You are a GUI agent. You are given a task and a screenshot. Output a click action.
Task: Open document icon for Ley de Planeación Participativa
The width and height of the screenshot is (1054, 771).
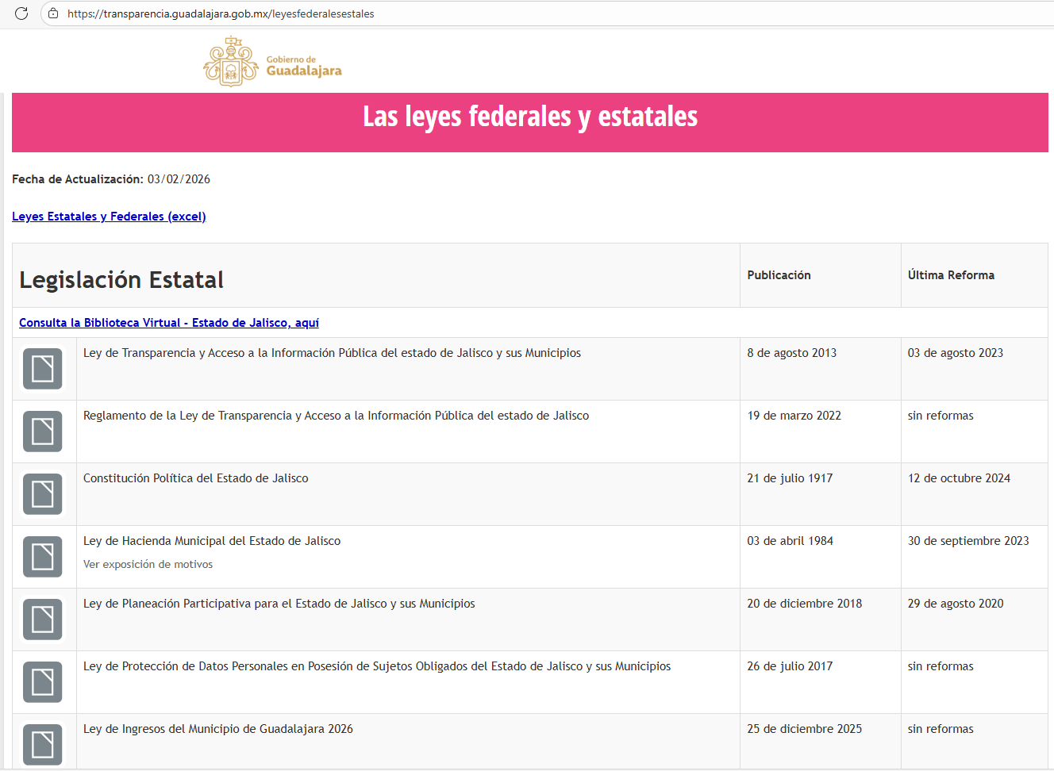coord(43,619)
